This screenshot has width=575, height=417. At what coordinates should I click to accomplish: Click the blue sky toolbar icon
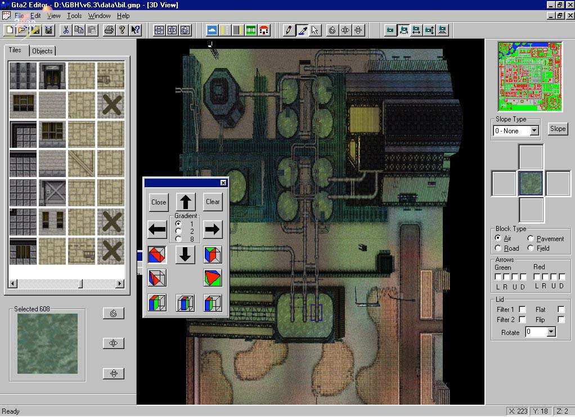pos(212,30)
